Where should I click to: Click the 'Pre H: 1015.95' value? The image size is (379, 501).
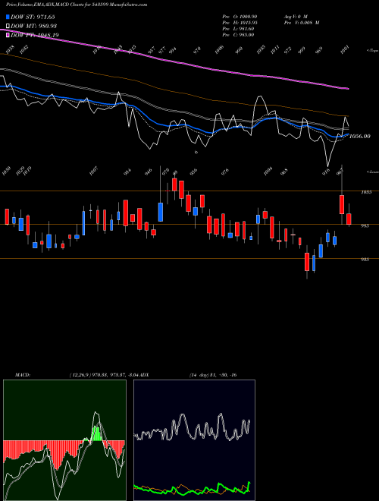tap(240, 23)
